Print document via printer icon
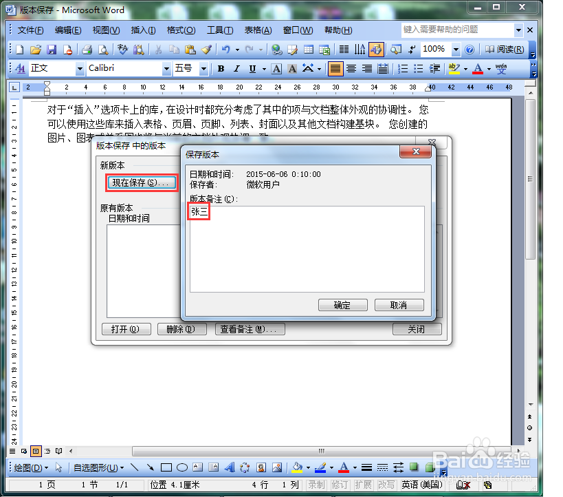Image resolution: width=563 pixels, height=497 pixels. click(x=87, y=50)
